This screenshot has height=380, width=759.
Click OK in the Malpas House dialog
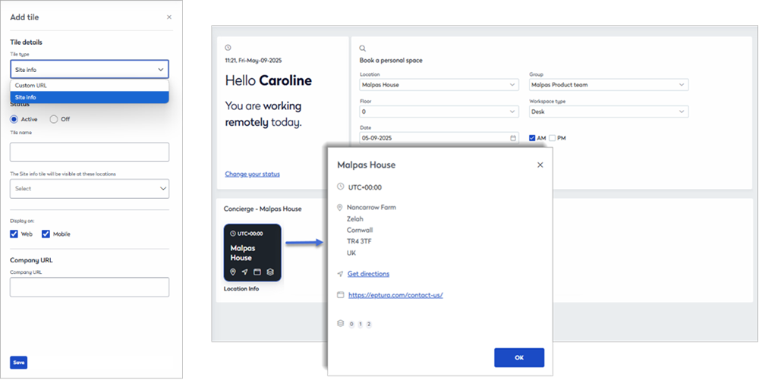click(x=519, y=358)
